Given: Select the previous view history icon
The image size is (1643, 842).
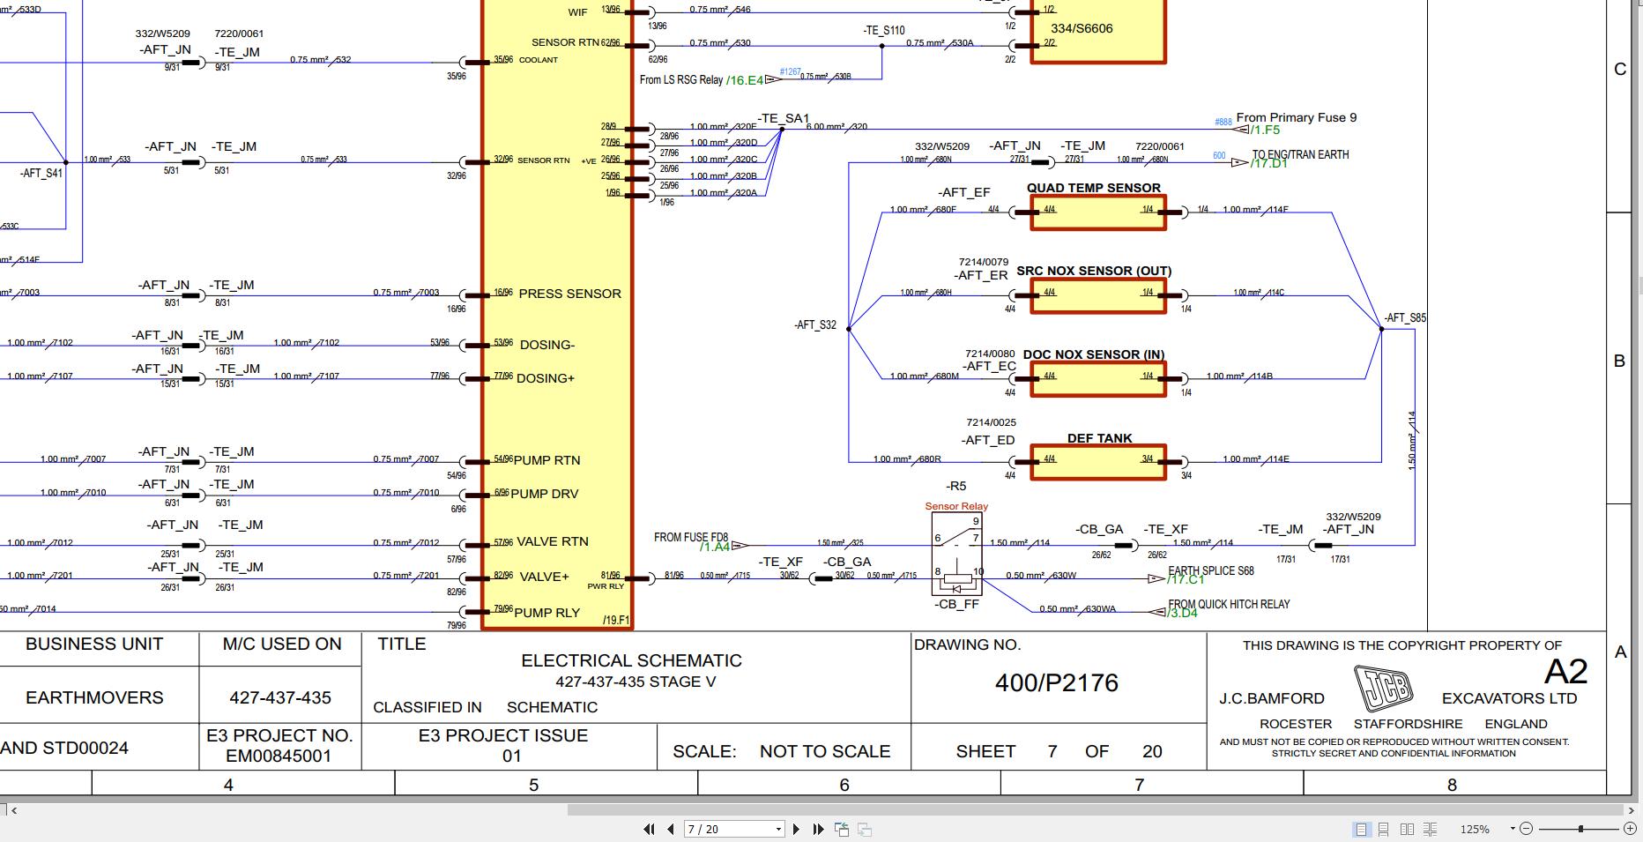Looking at the screenshot, I should pos(841,829).
